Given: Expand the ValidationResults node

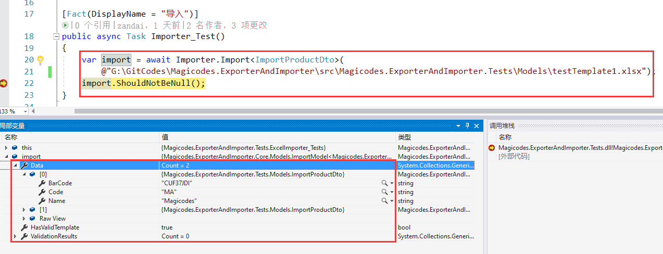Looking at the screenshot, I should click(x=15, y=236).
